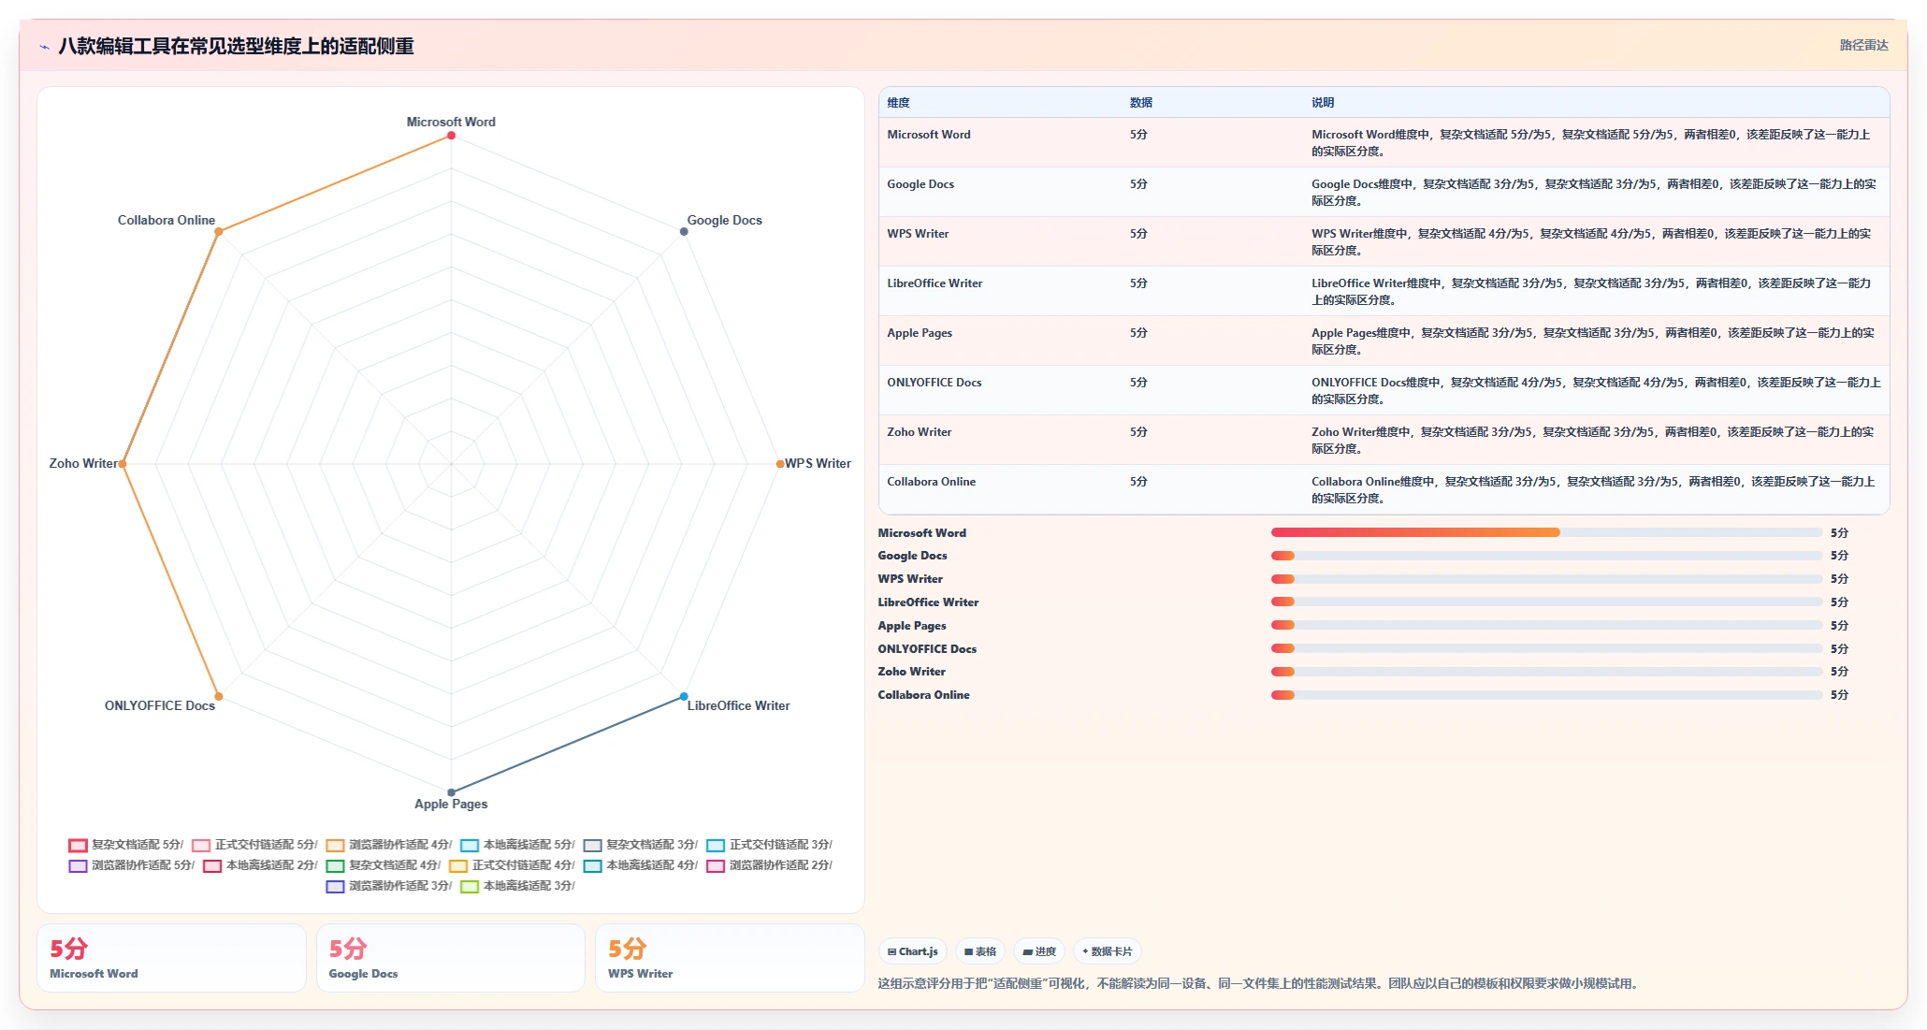Hide the 复杂文档适配 3分 legend series

[x=640, y=845]
